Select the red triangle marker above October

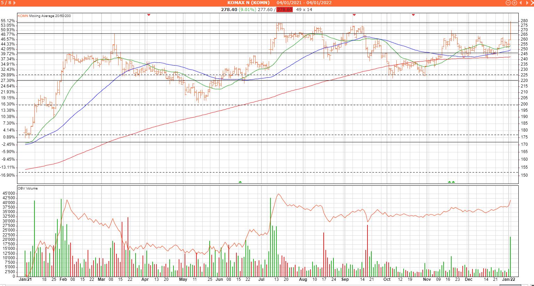point(413,15)
